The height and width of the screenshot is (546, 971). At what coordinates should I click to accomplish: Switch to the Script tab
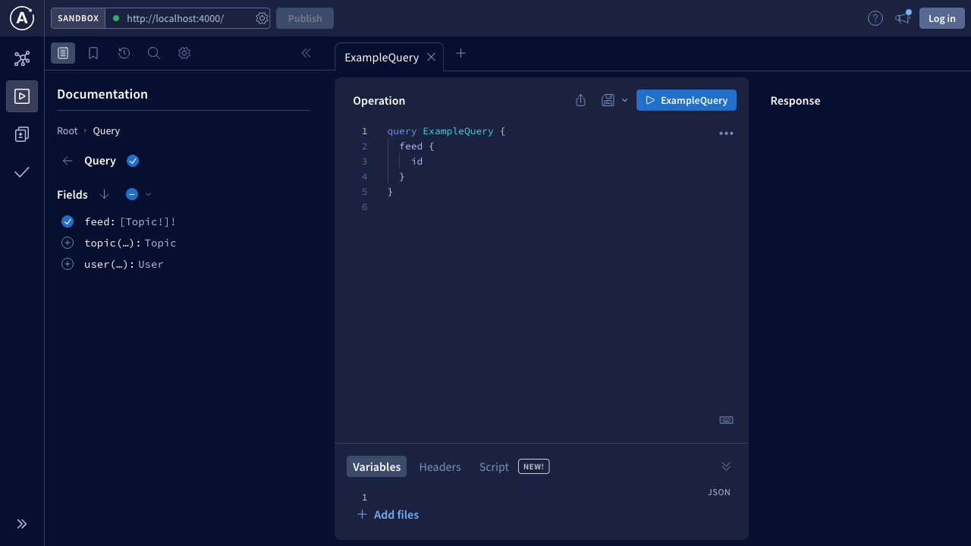[x=494, y=466]
